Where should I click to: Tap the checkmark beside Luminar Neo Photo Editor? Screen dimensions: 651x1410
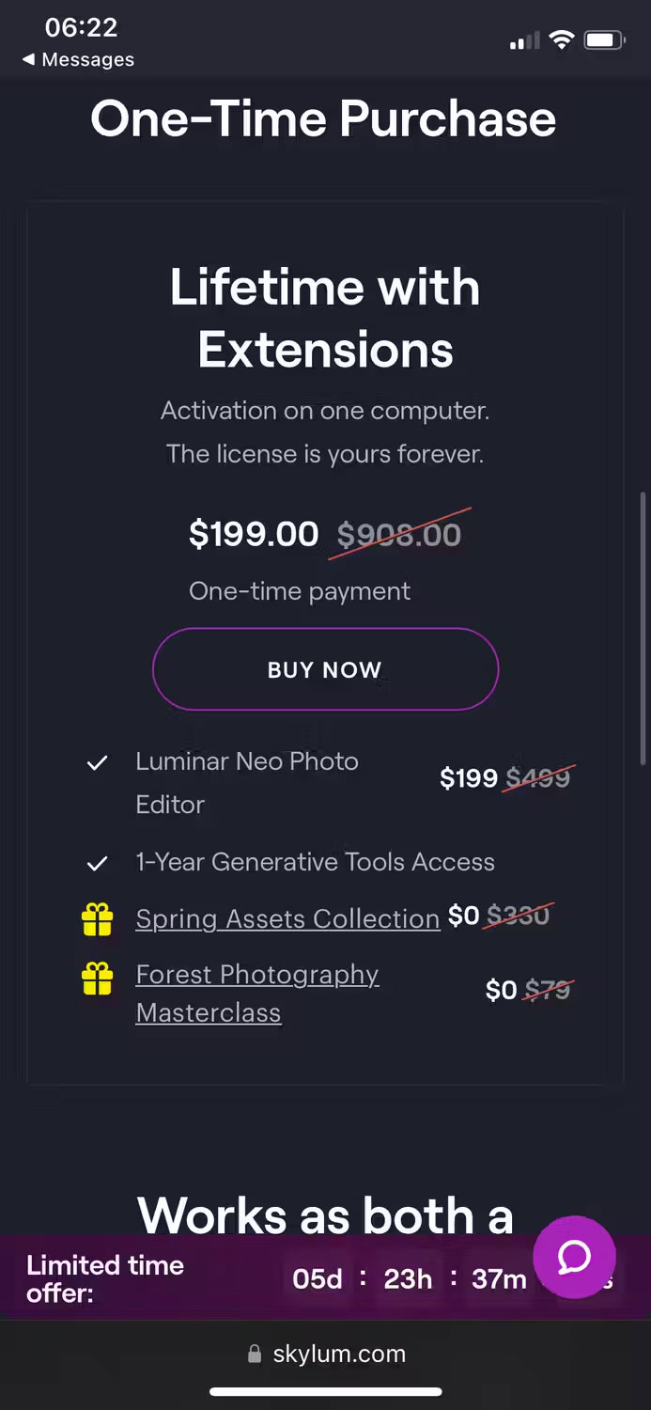coord(97,763)
